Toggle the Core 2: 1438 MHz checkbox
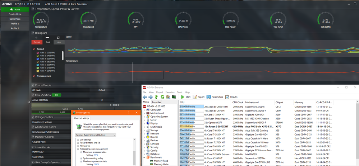 click(x=38, y=56)
